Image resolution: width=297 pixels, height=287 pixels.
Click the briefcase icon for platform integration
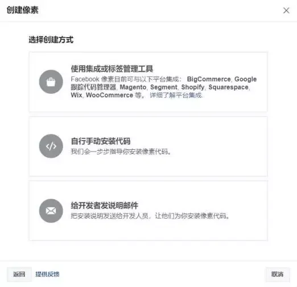[51, 82]
